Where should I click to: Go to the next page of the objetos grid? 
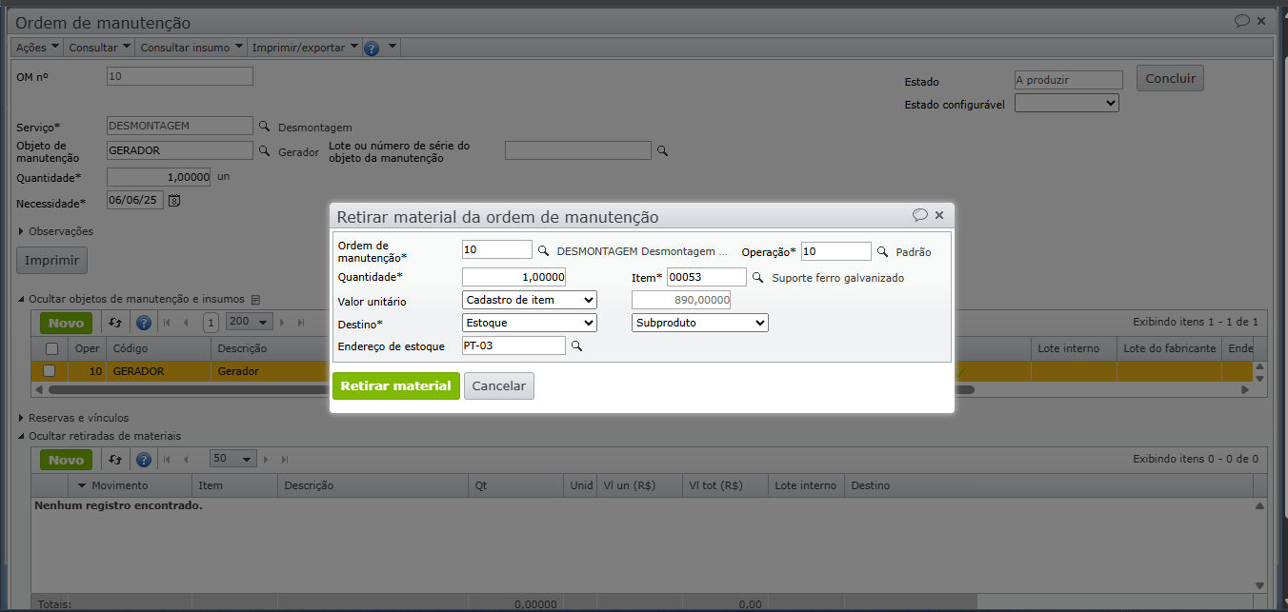tap(284, 324)
